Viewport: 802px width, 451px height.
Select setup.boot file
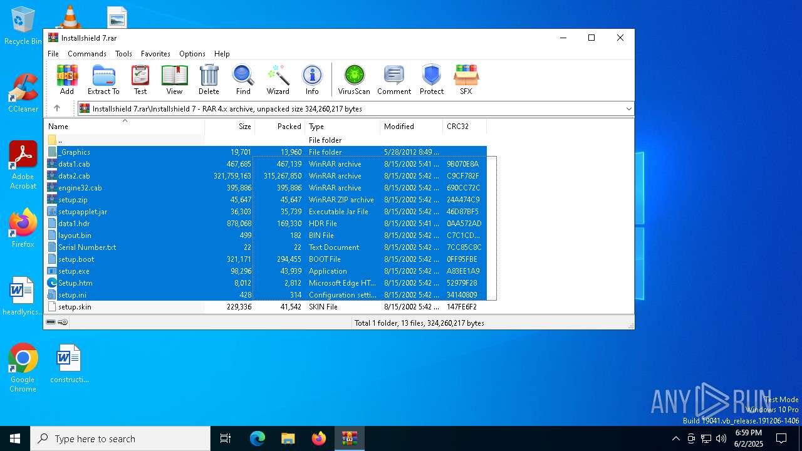(266, 259)
